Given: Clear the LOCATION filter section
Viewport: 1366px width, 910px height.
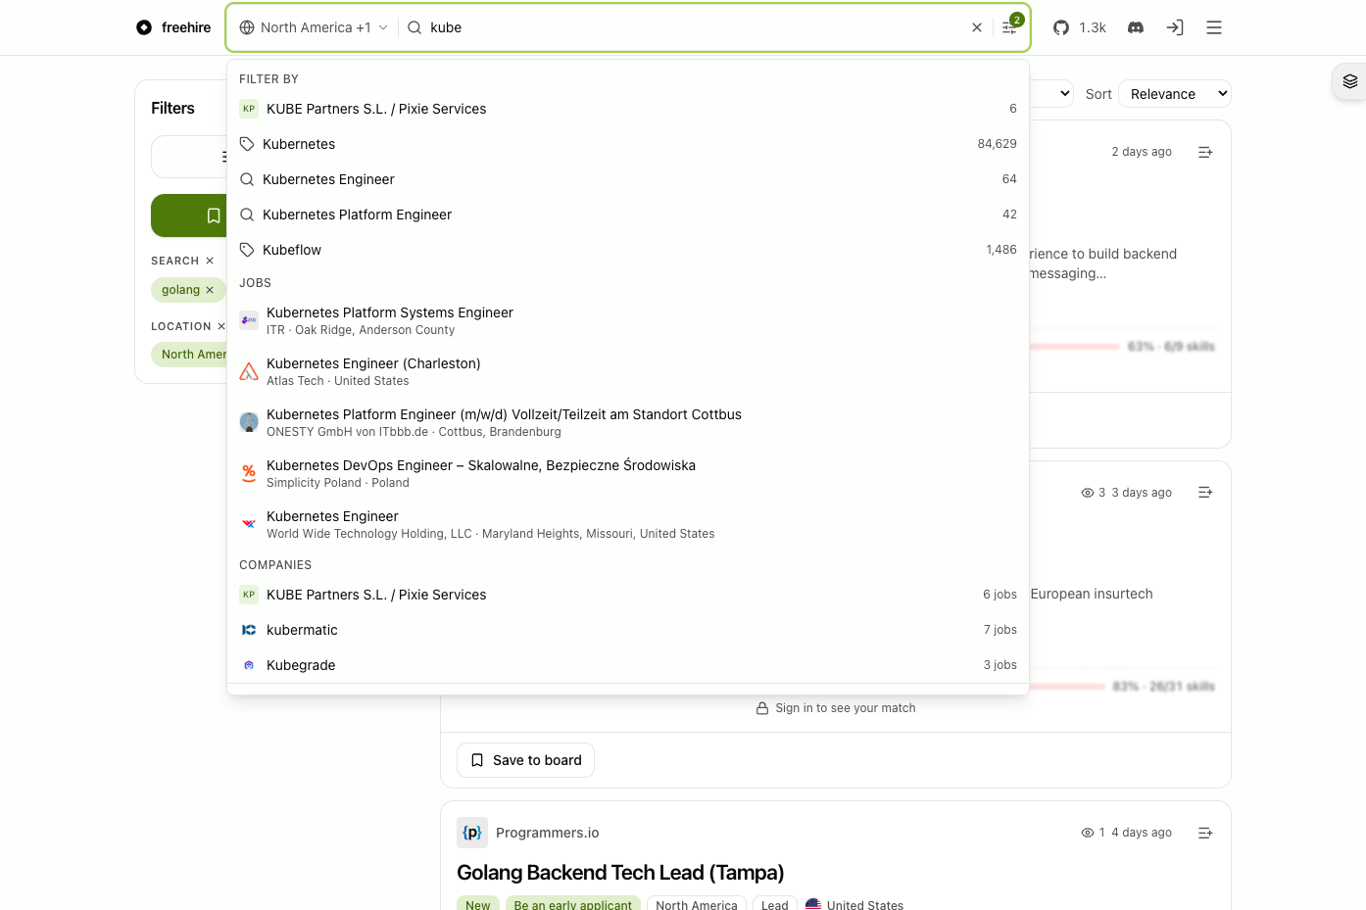Looking at the screenshot, I should click(220, 326).
